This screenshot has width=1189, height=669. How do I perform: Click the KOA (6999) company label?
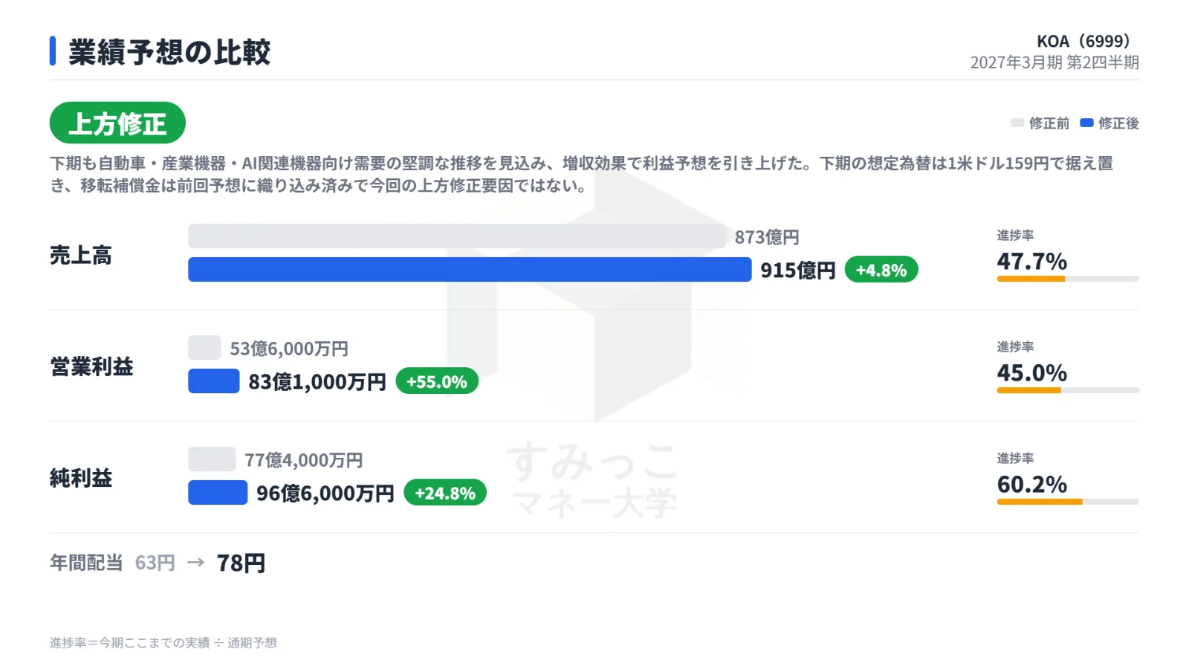pyautogui.click(x=1083, y=42)
